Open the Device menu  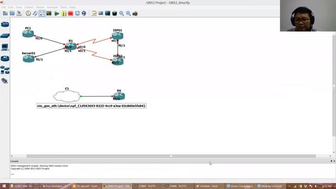click(40, 7)
